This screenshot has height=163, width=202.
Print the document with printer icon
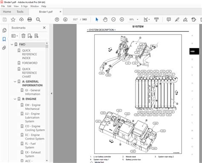29,20
